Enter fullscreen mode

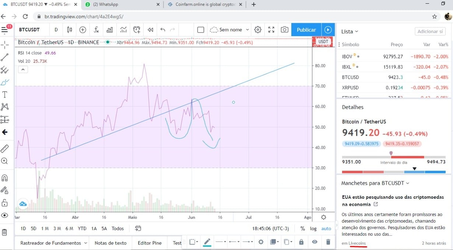click(271, 30)
